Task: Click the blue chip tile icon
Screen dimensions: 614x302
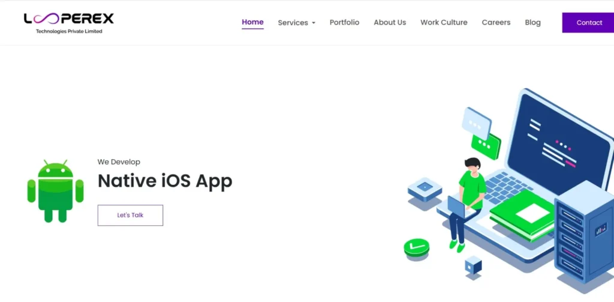Action: (425, 189)
